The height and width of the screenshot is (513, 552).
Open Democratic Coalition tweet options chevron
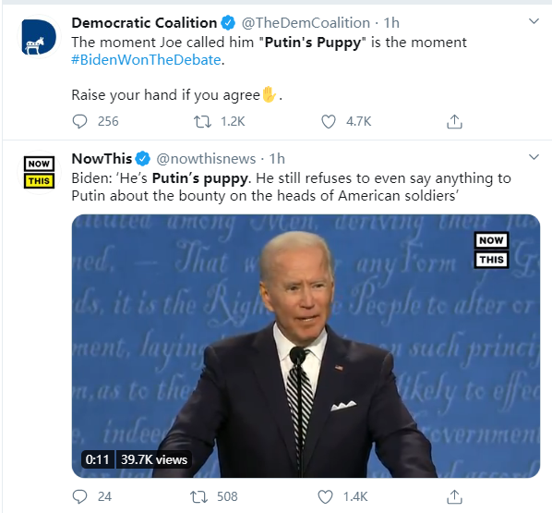534,21
